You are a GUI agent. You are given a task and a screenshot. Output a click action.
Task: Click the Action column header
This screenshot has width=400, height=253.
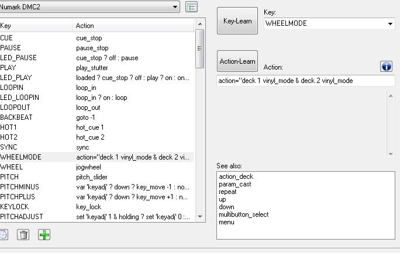tap(133, 26)
